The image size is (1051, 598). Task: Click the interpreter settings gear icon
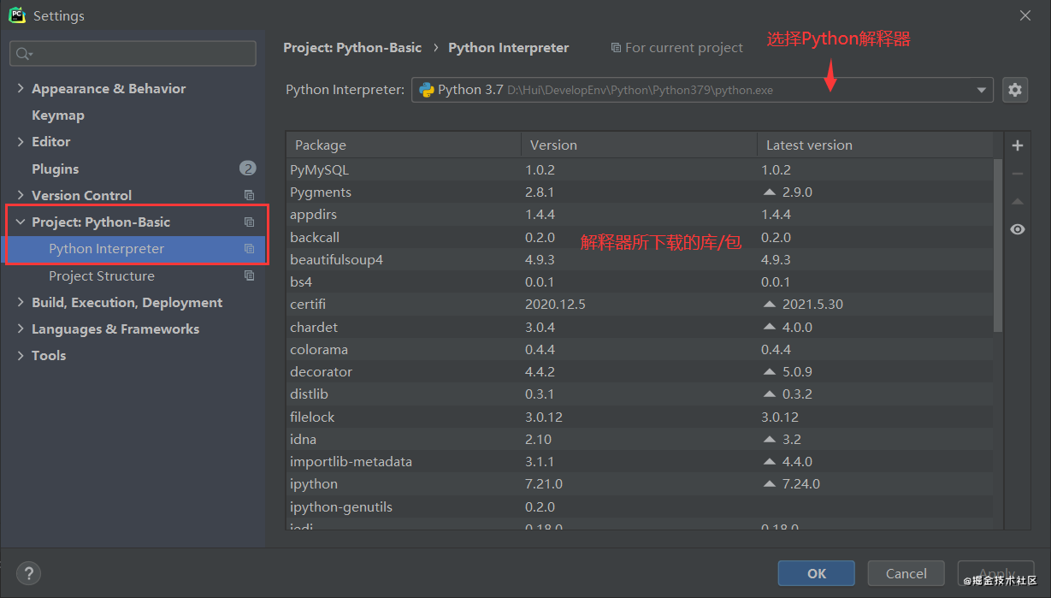point(1015,90)
